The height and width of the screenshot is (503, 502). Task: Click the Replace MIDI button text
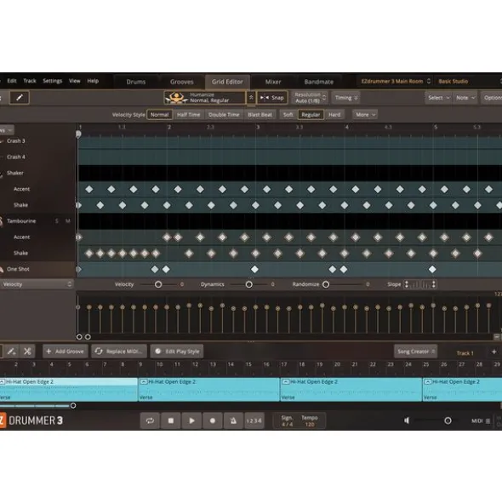[124, 352]
